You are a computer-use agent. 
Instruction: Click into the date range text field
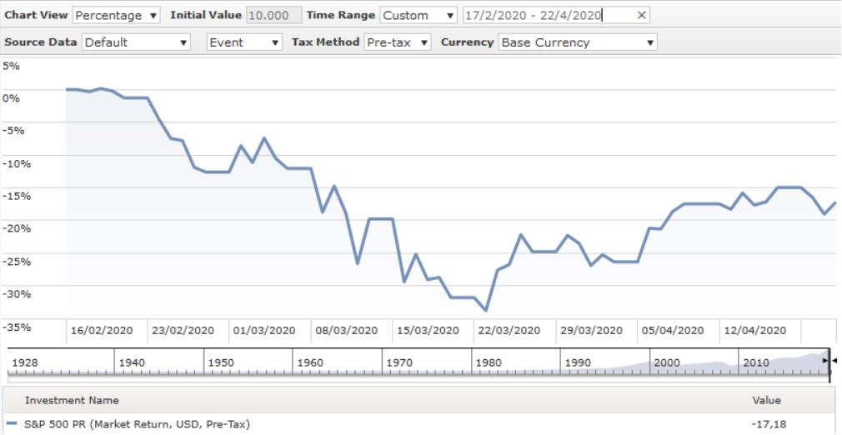546,15
